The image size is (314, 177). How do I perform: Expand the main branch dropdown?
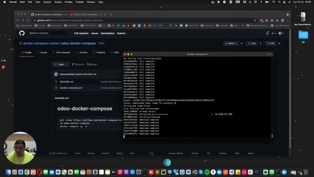pyautogui.click(x=61, y=64)
